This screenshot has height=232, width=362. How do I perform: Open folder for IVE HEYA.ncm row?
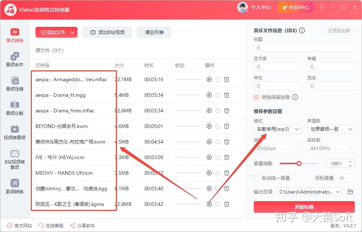(218, 157)
